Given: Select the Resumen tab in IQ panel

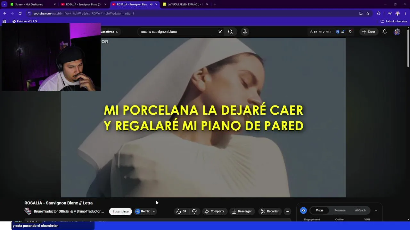Looking at the screenshot, I should (340, 211).
